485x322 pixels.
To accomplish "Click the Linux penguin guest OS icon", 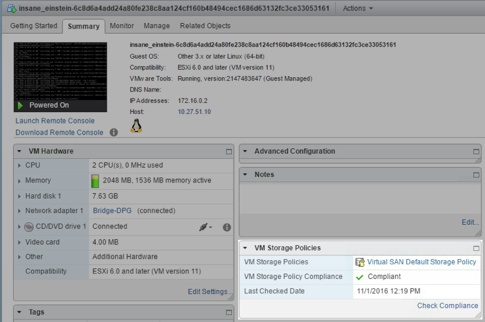I will coord(136,126).
